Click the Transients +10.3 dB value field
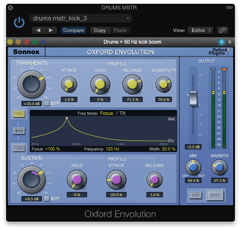The height and width of the screenshot is (230, 241). (32, 104)
